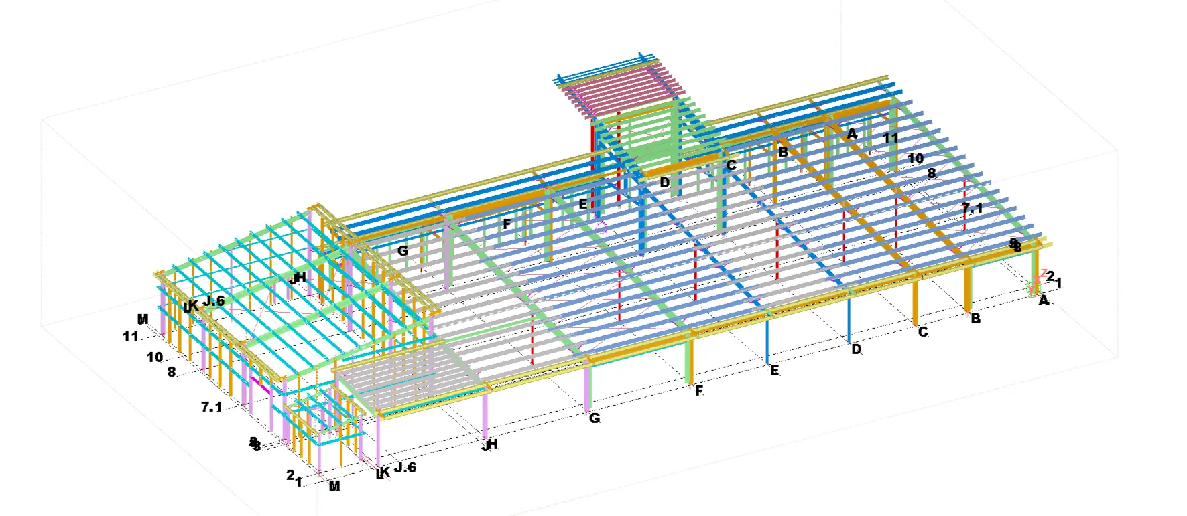Click the magenta beam on the left wall
1187x516 pixels.
click(x=260, y=385)
